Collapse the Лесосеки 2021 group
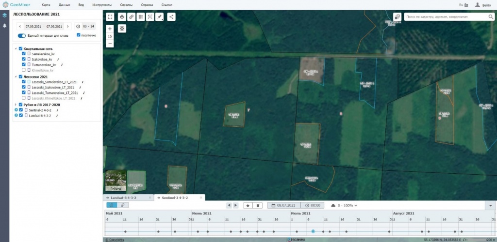Image resolution: width=497 pixels, height=242 pixels. 16,76
